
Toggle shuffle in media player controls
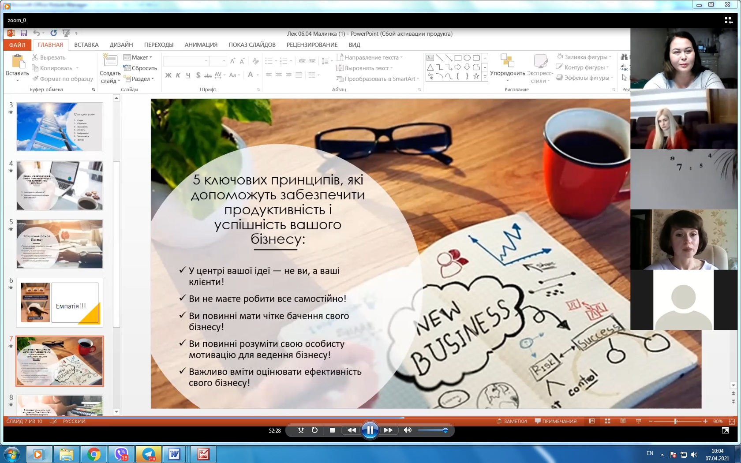(301, 430)
